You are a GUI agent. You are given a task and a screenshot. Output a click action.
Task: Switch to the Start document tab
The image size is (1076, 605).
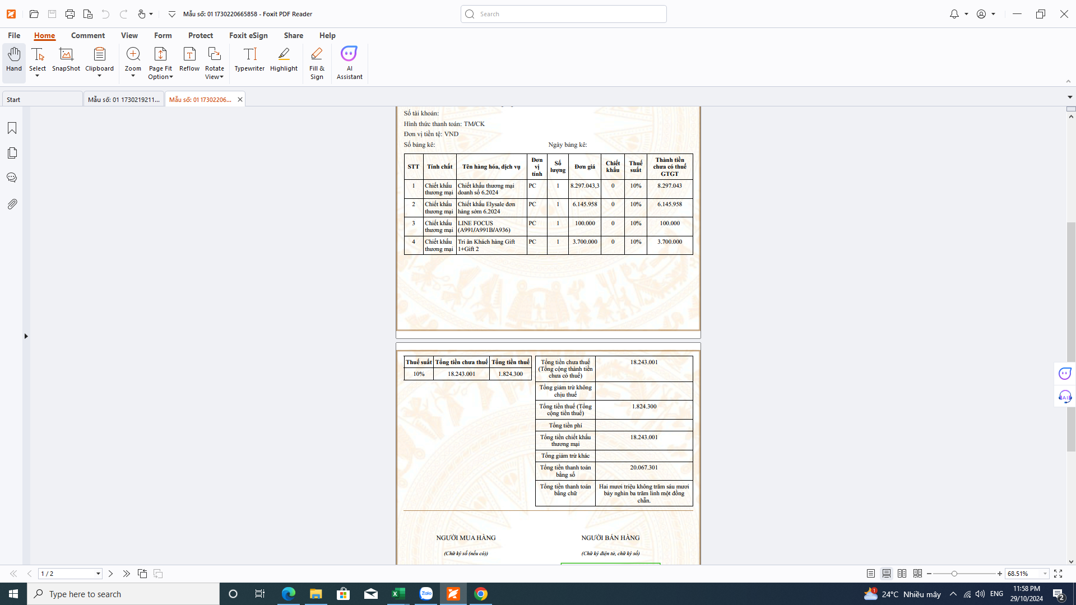click(43, 99)
